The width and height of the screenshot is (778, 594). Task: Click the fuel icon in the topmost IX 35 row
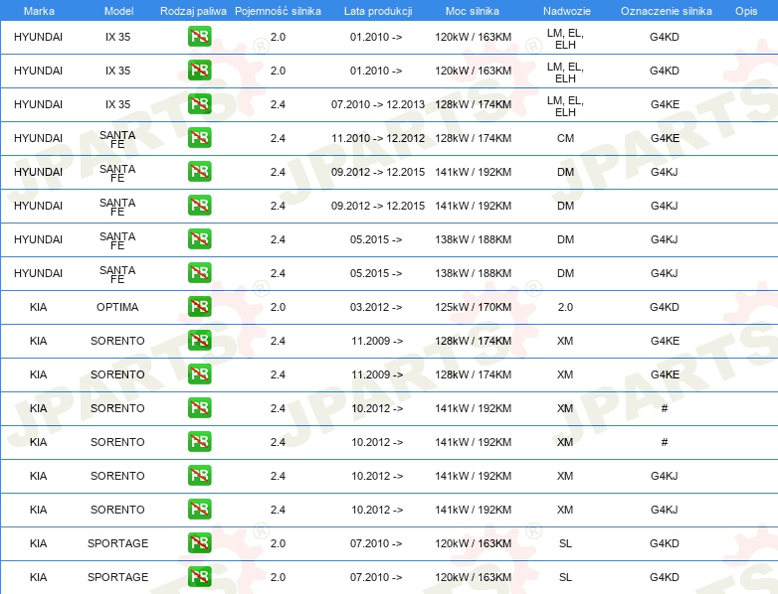click(x=199, y=37)
